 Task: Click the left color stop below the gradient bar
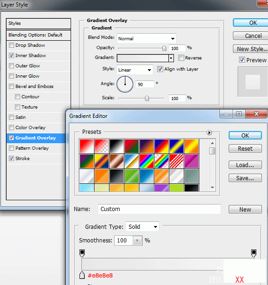(x=82, y=275)
